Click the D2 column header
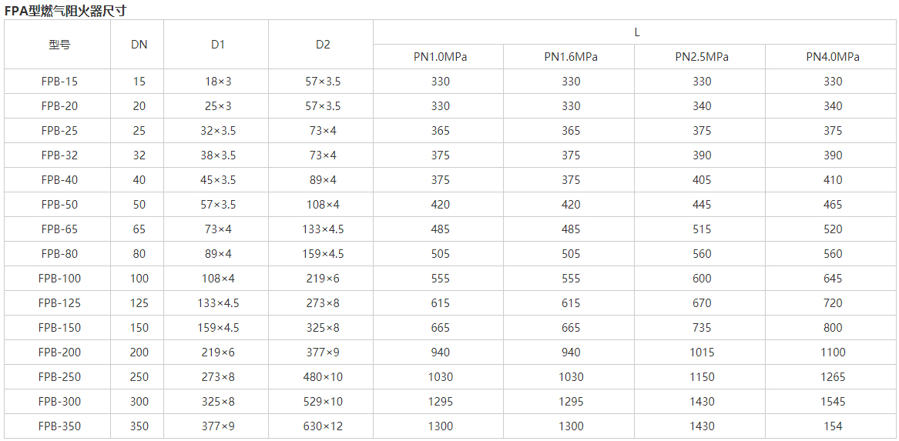 coord(323,45)
